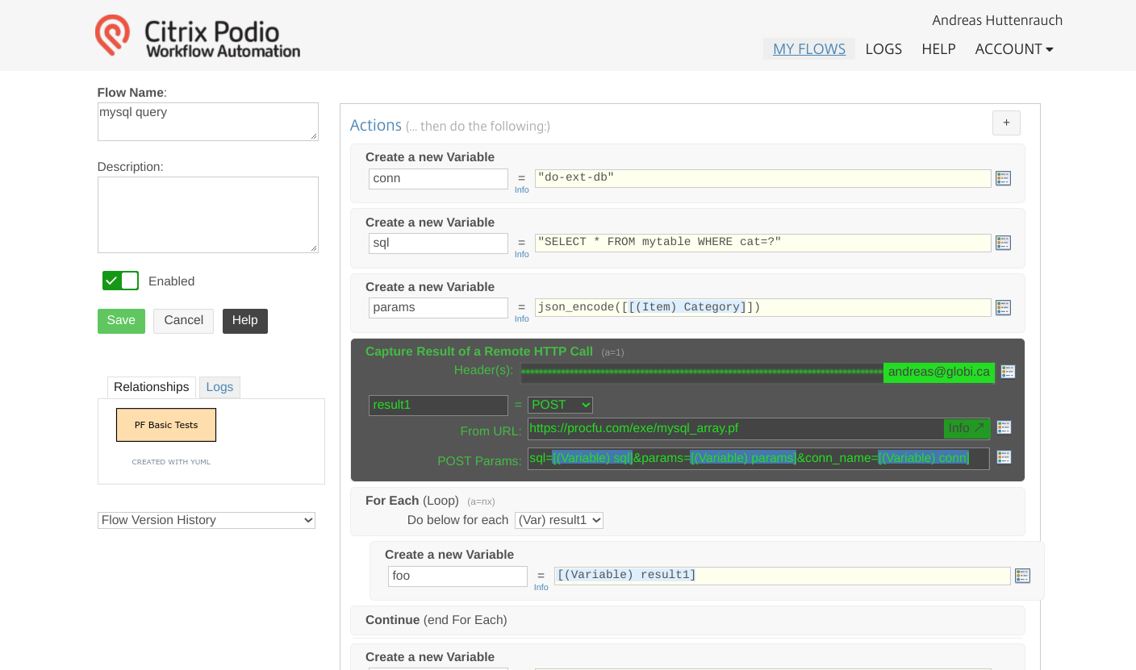The height and width of the screenshot is (670, 1136).
Task: Open the calculation icon beside the From URL field
Action: click(1004, 427)
